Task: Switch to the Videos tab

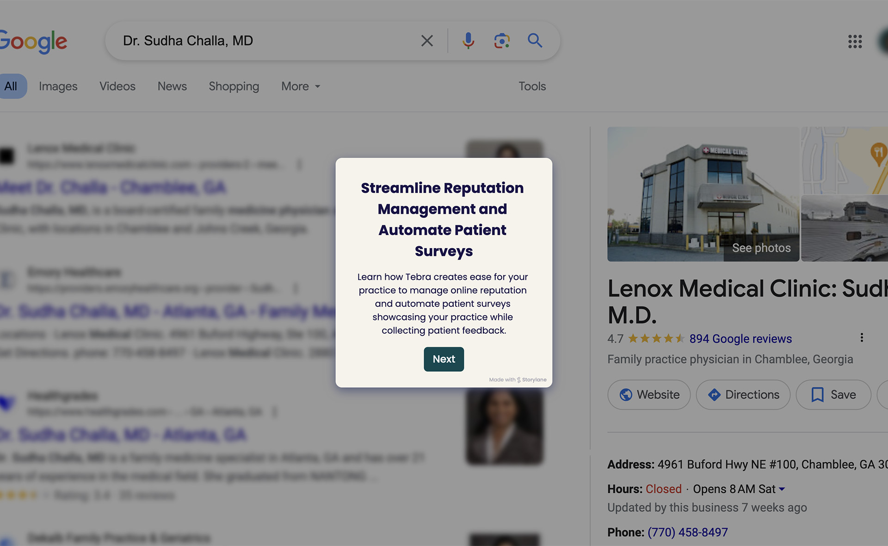Action: pyautogui.click(x=117, y=86)
